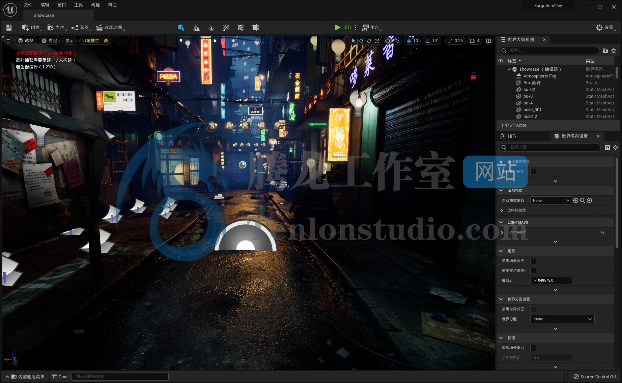
Task: Toggle the 预计算可视性 checkbox
Action: click(x=533, y=172)
